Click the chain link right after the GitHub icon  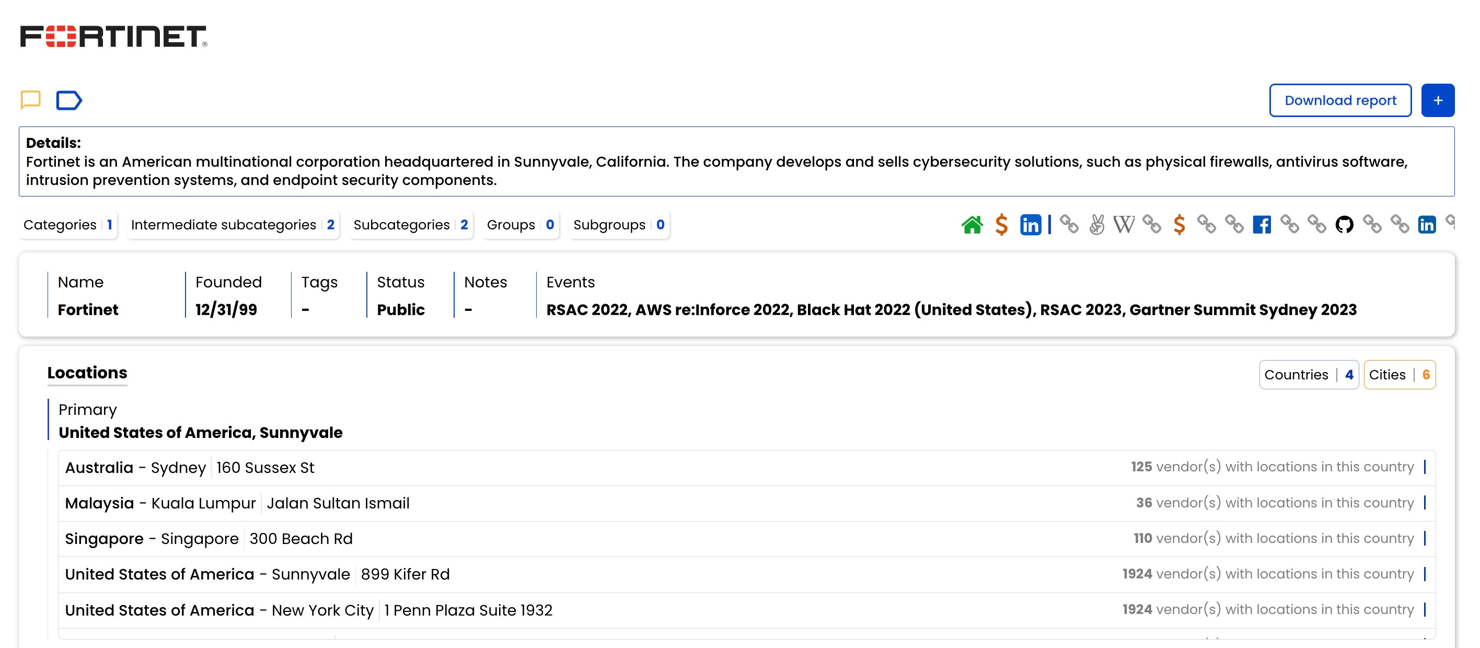(x=1372, y=225)
